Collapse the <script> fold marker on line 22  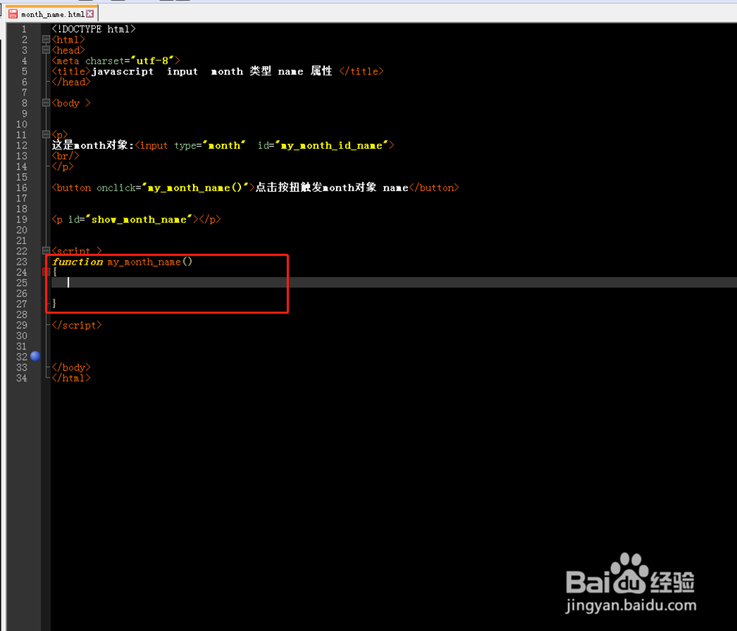pyautogui.click(x=46, y=251)
